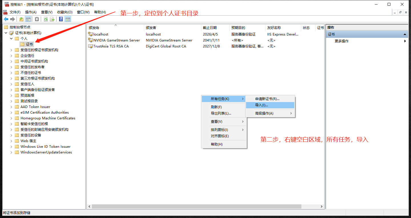
Task: Click the Refresh toolbar icon
Action: click(x=46, y=19)
